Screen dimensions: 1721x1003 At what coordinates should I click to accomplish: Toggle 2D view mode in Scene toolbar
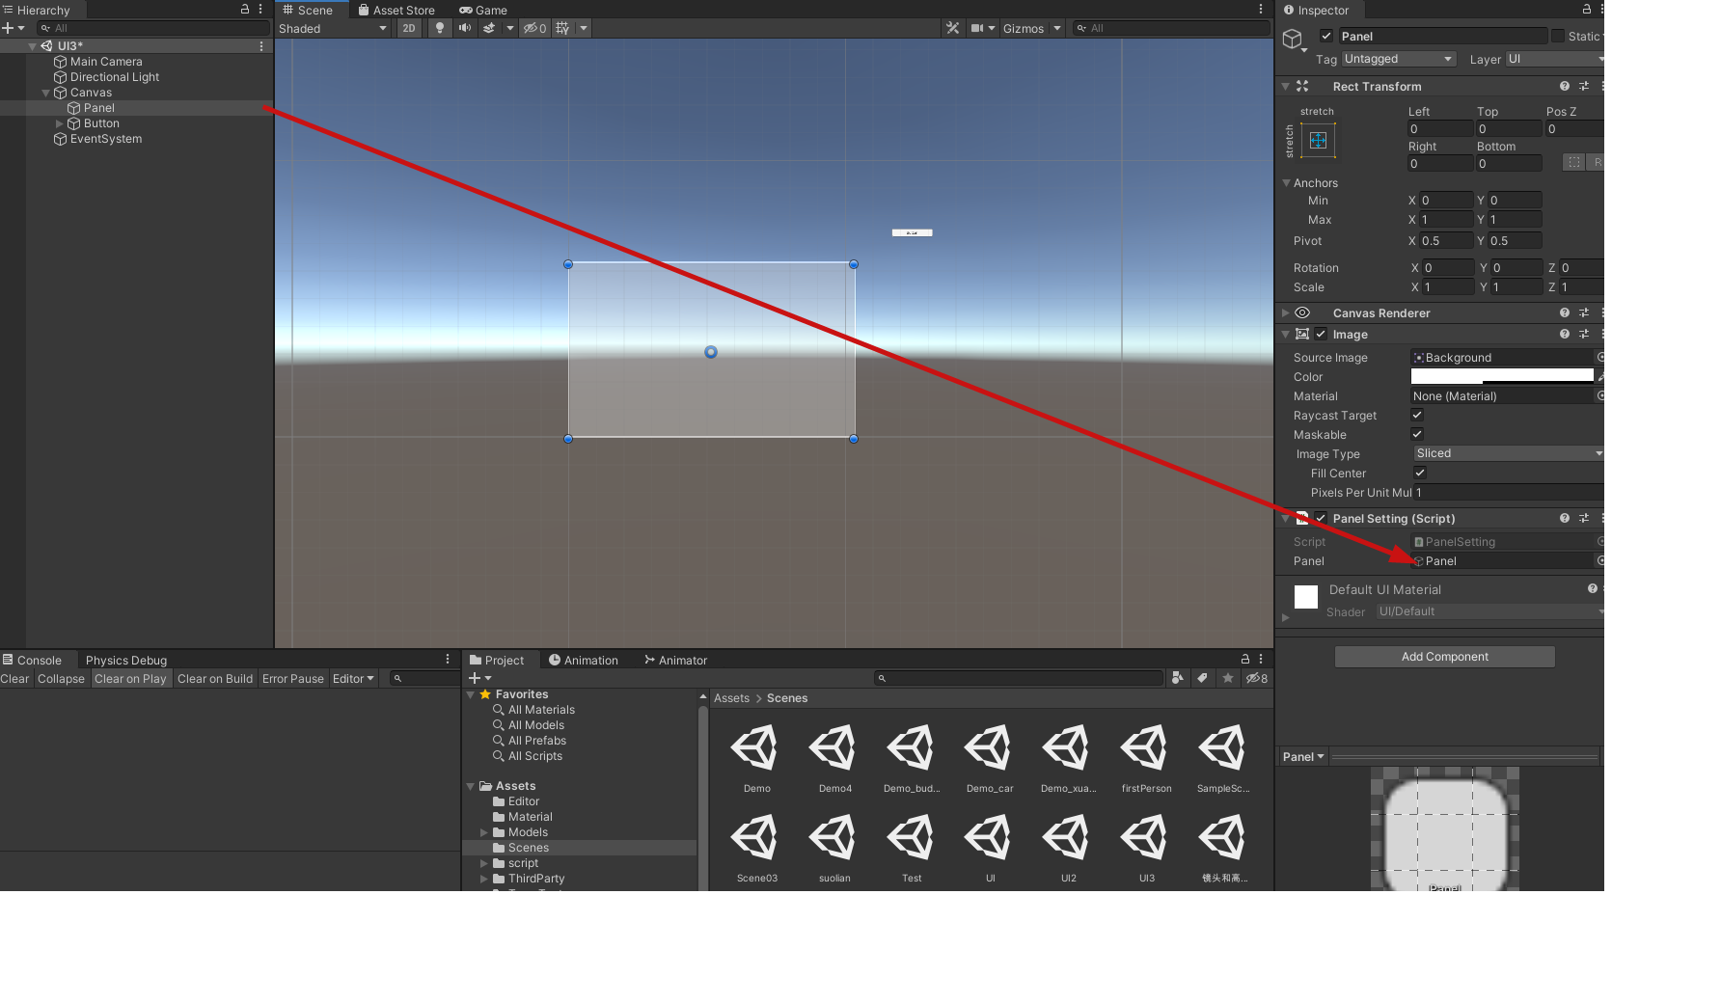408,28
